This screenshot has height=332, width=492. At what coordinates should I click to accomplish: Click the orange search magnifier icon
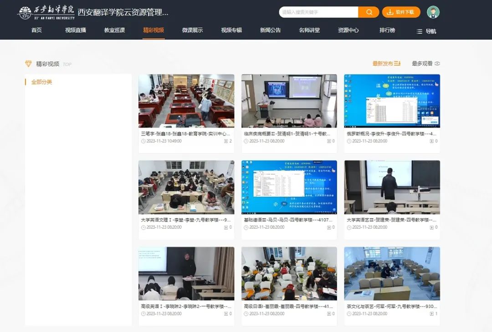pos(369,12)
